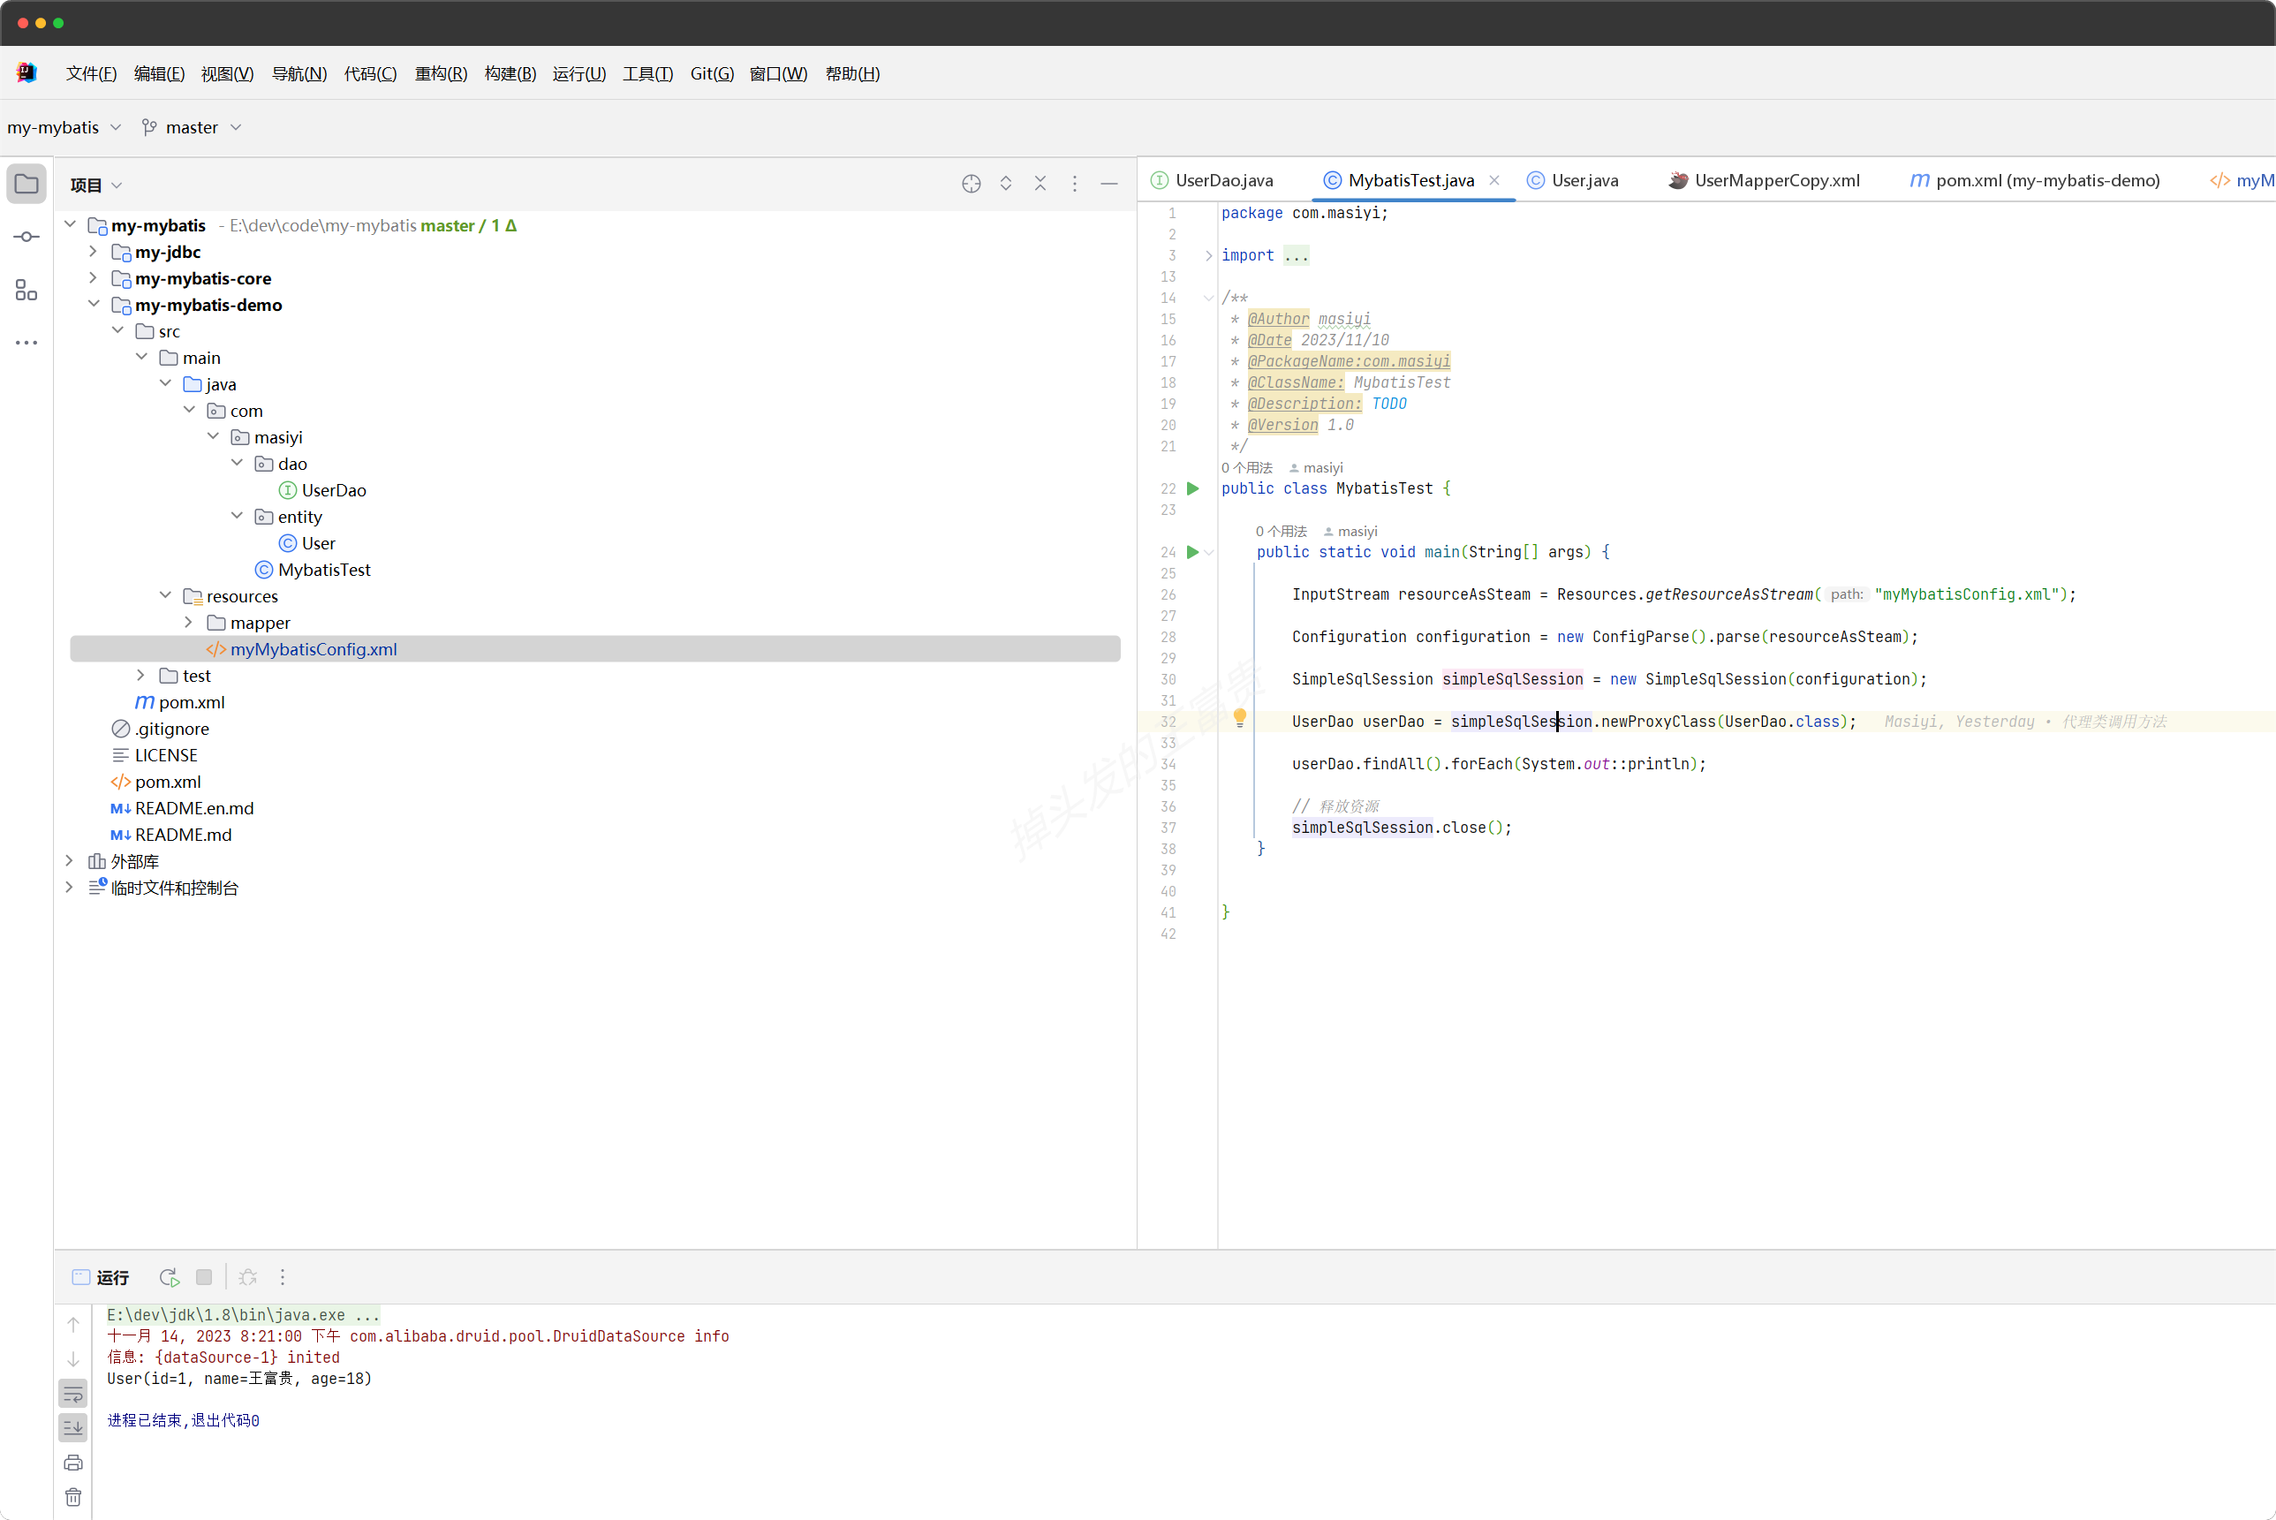Click the debug restart icon in Run panel
The height and width of the screenshot is (1520, 2276).
[x=248, y=1278]
